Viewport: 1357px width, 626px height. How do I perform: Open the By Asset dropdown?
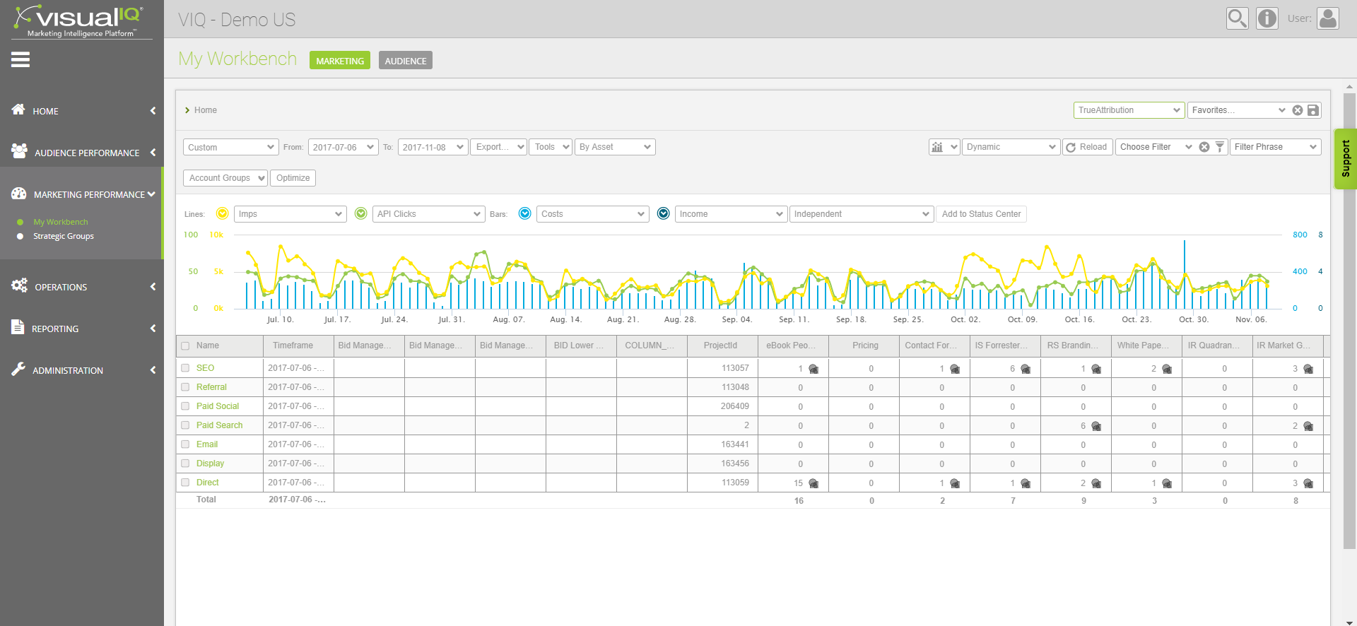(x=615, y=147)
